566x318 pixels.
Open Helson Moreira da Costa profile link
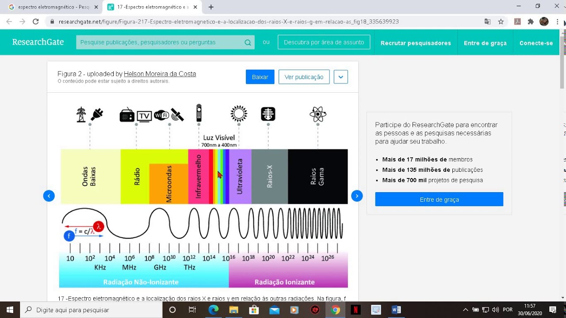[x=160, y=74]
